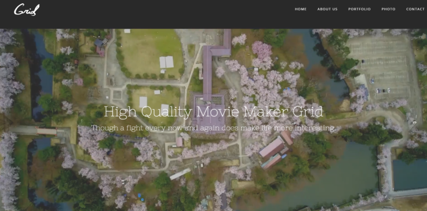Viewport: 427px width, 211px height.
Task: Go to the ABOUT US page
Action: [x=327, y=9]
